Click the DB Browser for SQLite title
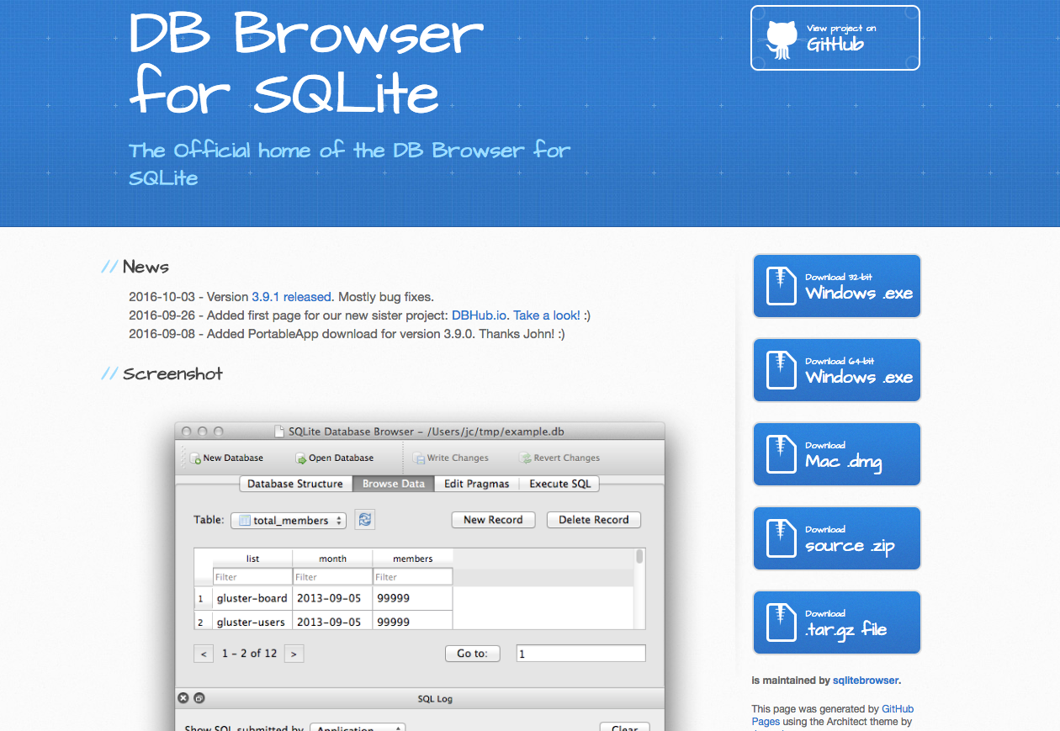1060x731 pixels. pos(307,63)
